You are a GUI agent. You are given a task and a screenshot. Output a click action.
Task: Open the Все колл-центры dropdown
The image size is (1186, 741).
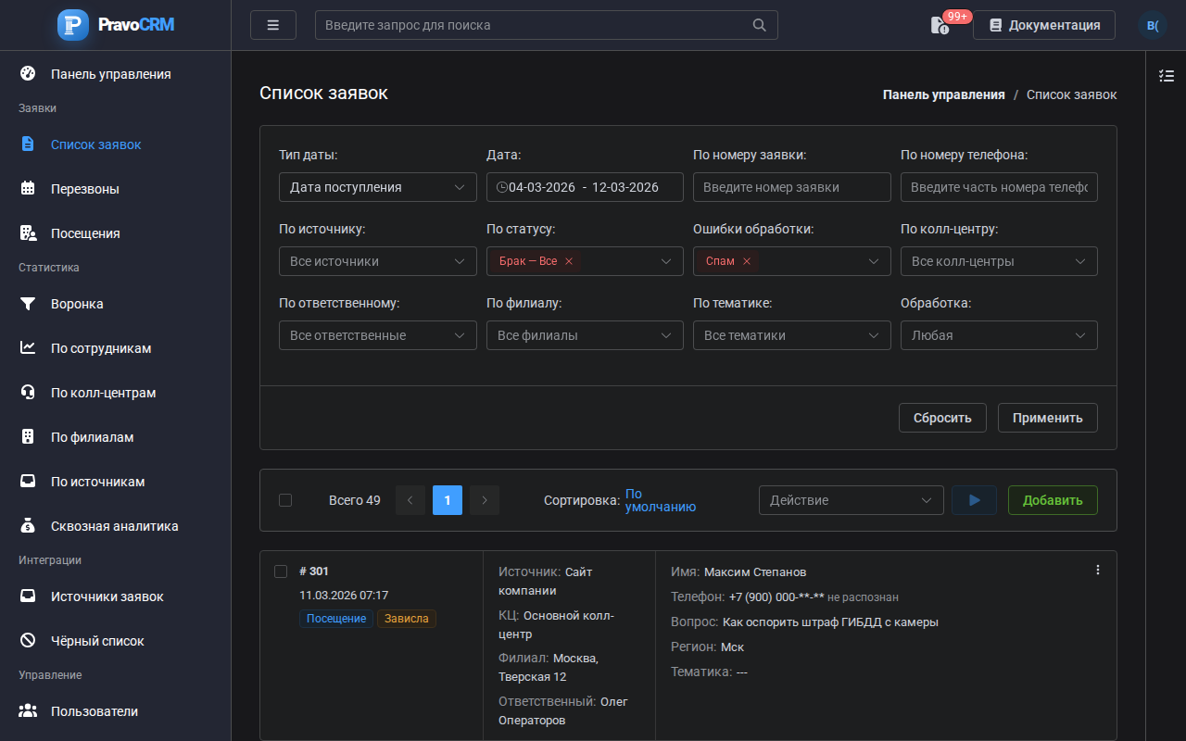click(999, 261)
